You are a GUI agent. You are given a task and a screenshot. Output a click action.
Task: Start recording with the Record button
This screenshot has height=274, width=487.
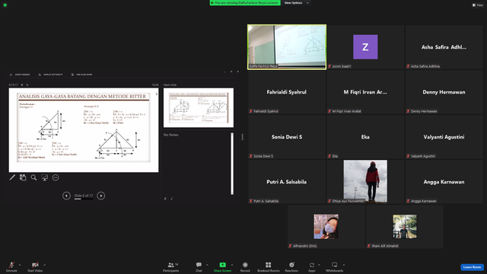245,266
